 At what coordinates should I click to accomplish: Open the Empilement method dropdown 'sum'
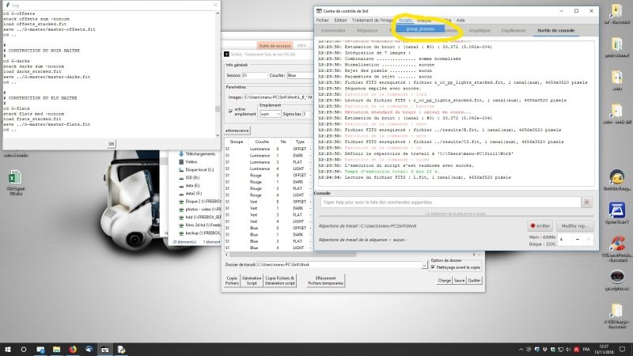[x=270, y=114]
